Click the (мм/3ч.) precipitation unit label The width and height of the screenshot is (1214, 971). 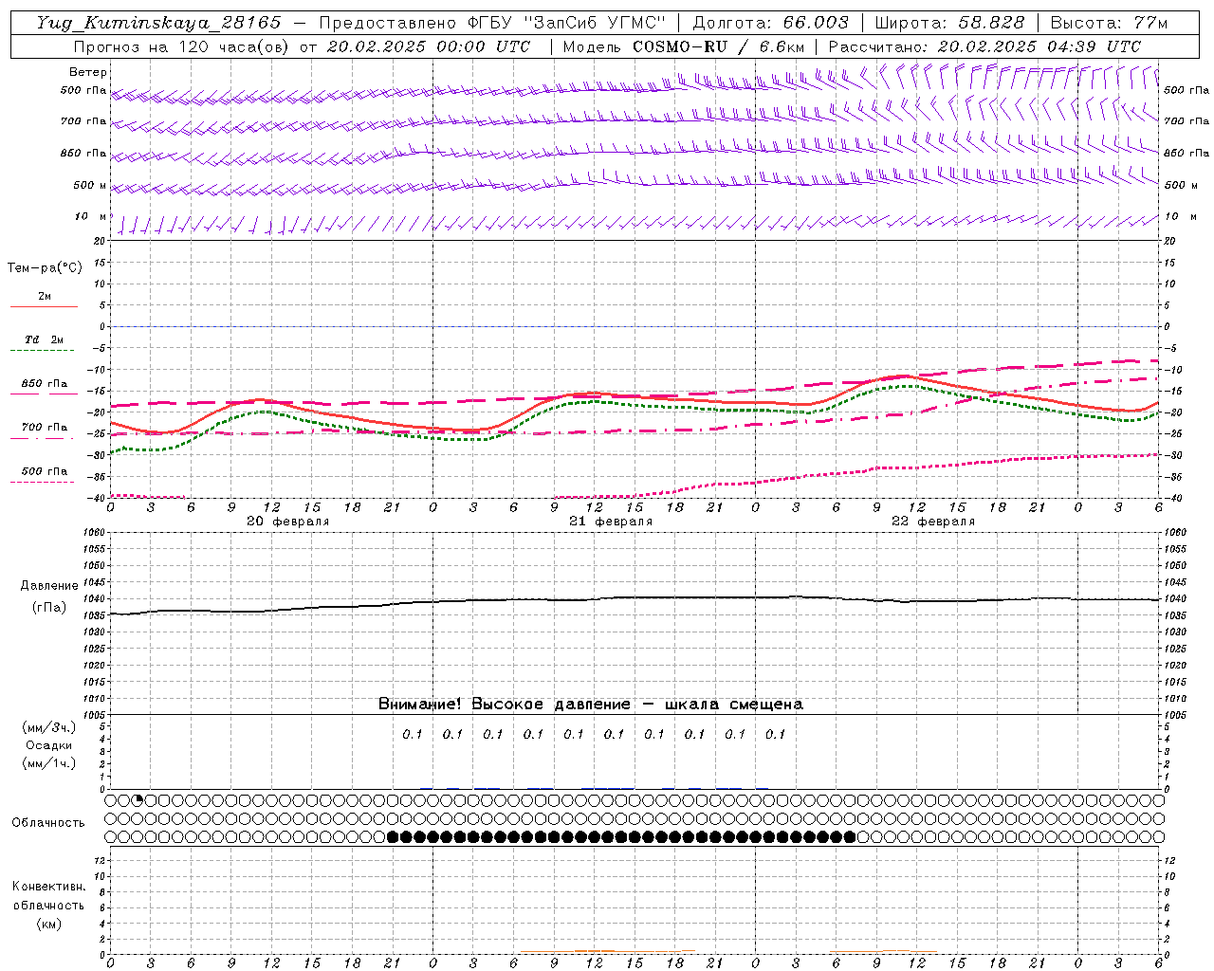49,728
